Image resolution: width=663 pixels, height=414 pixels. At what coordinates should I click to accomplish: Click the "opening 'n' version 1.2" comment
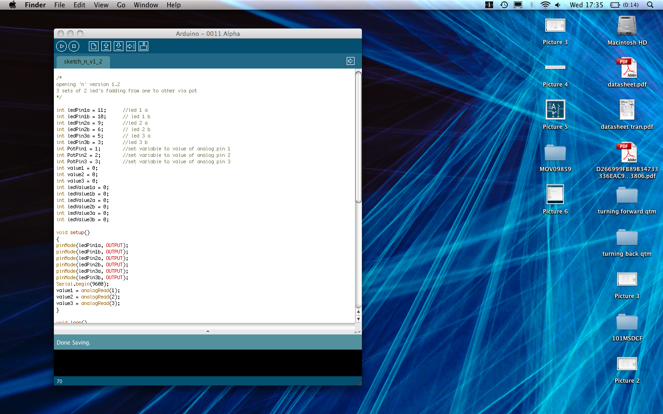pos(88,85)
